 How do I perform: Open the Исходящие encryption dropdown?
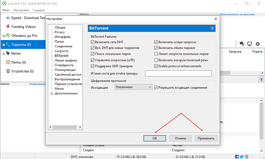(x=133, y=87)
